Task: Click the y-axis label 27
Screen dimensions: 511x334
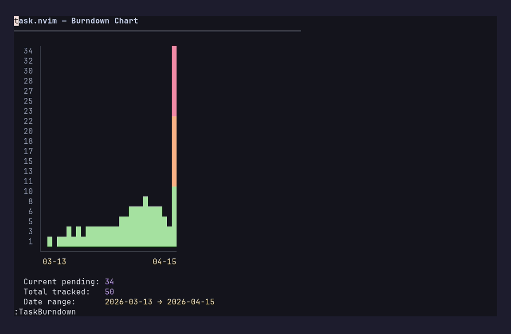Action: click(28, 91)
